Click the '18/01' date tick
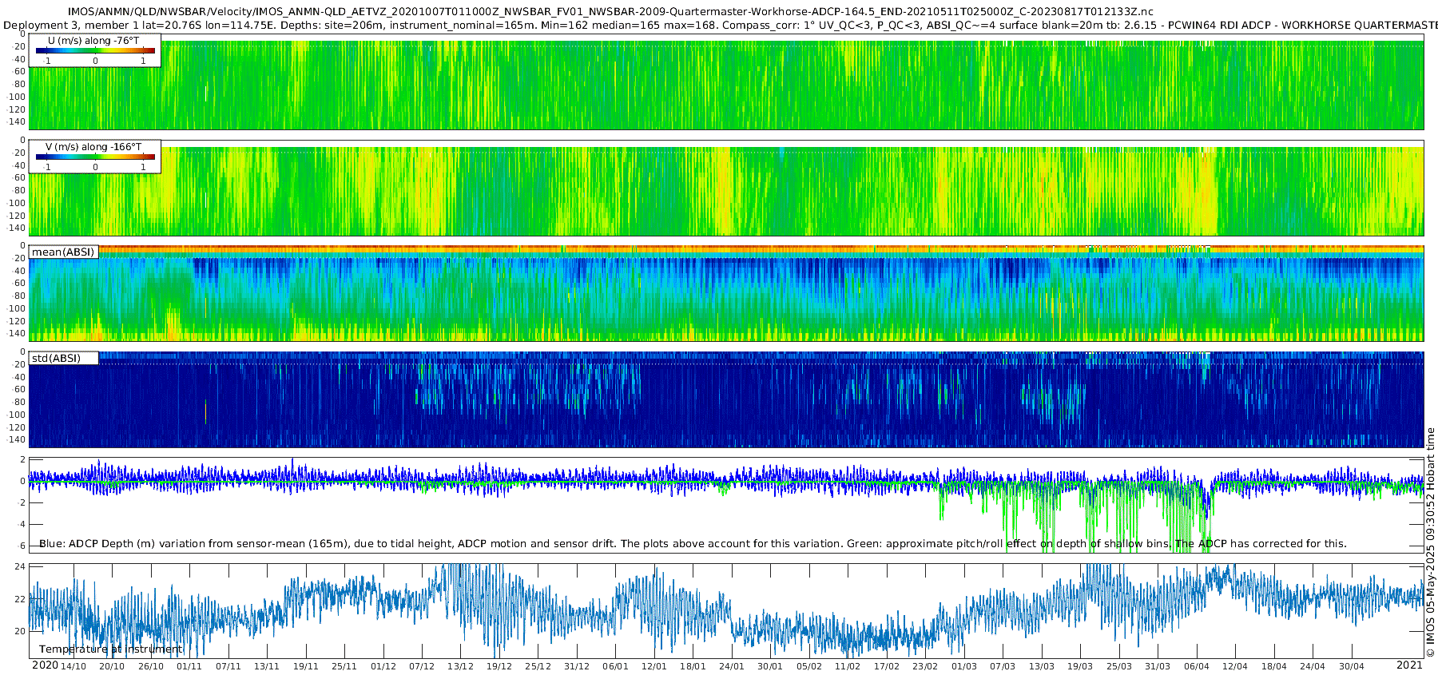Viewport: 1438px width, 679px height. pos(693,666)
